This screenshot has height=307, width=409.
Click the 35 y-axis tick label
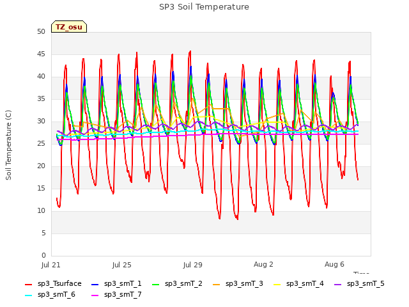click(x=41, y=98)
